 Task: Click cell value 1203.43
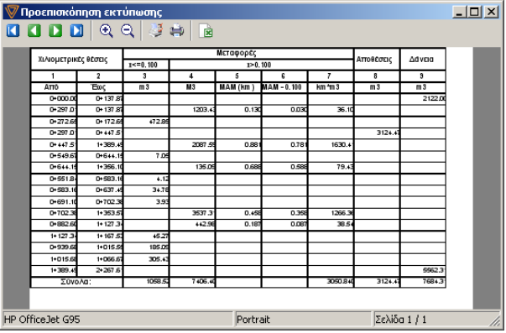(x=204, y=110)
